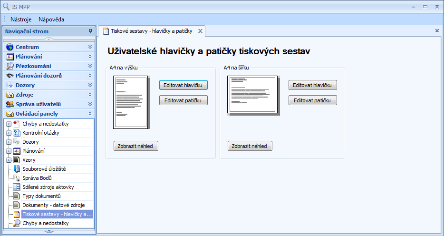Image resolution: width=444 pixels, height=236 pixels.
Task: Click the Přezkoumání magnifier icon
Action: (x=10, y=66)
